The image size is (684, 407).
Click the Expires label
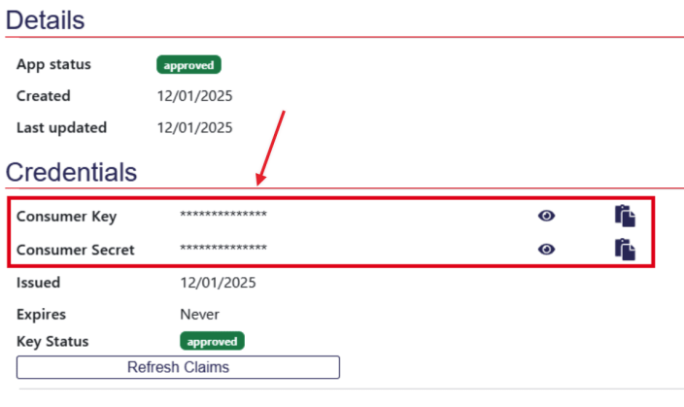click(x=42, y=314)
